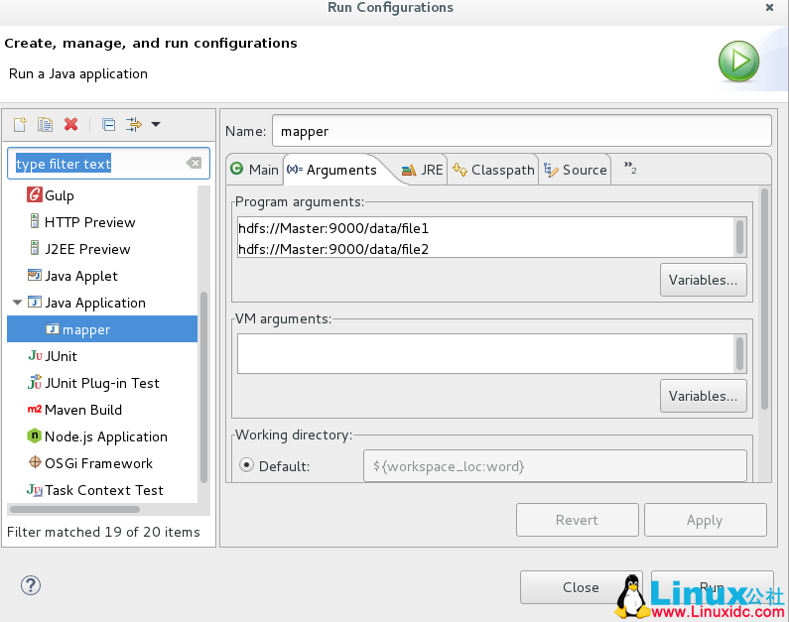Select JUnit Plug-in Test item

(x=102, y=383)
